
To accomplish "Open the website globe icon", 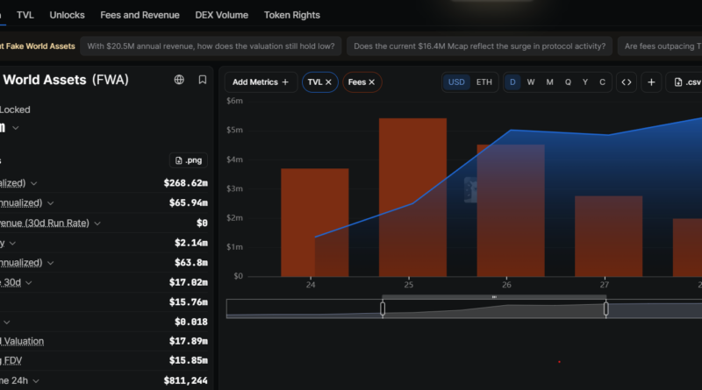I will (179, 80).
